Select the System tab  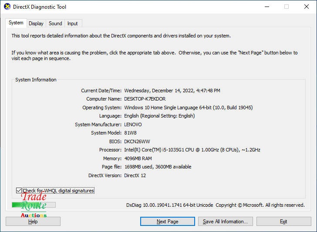[x=16, y=23]
